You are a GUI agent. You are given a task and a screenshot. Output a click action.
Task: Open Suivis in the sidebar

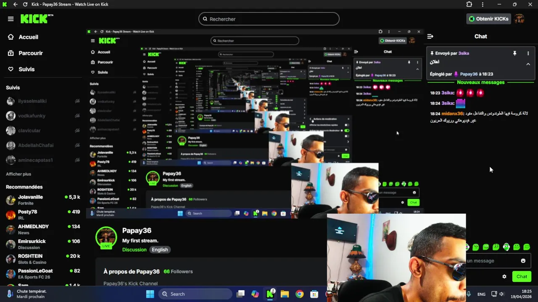[21, 69]
